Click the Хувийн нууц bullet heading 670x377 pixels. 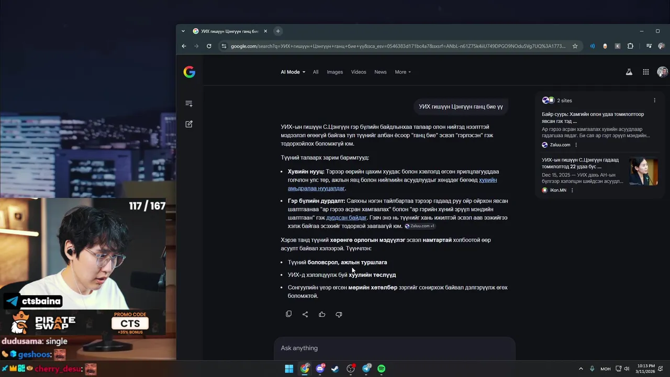pos(306,172)
